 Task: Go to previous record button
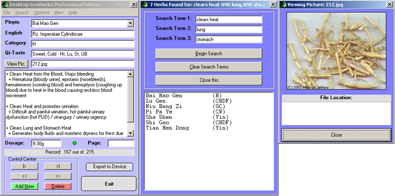click(x=25, y=176)
